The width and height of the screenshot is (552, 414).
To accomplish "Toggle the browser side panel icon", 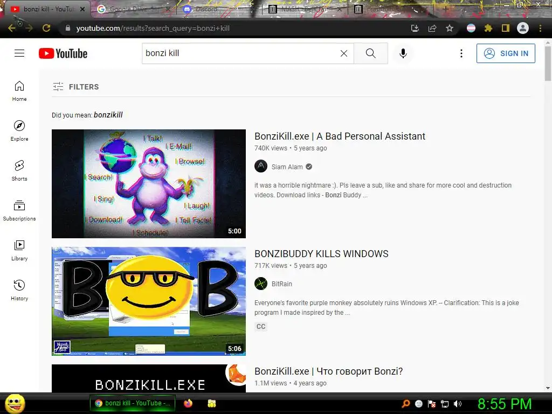I will 506,28.
